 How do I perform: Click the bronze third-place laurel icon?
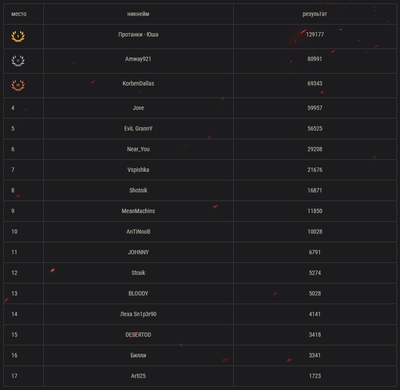pyautogui.click(x=18, y=85)
